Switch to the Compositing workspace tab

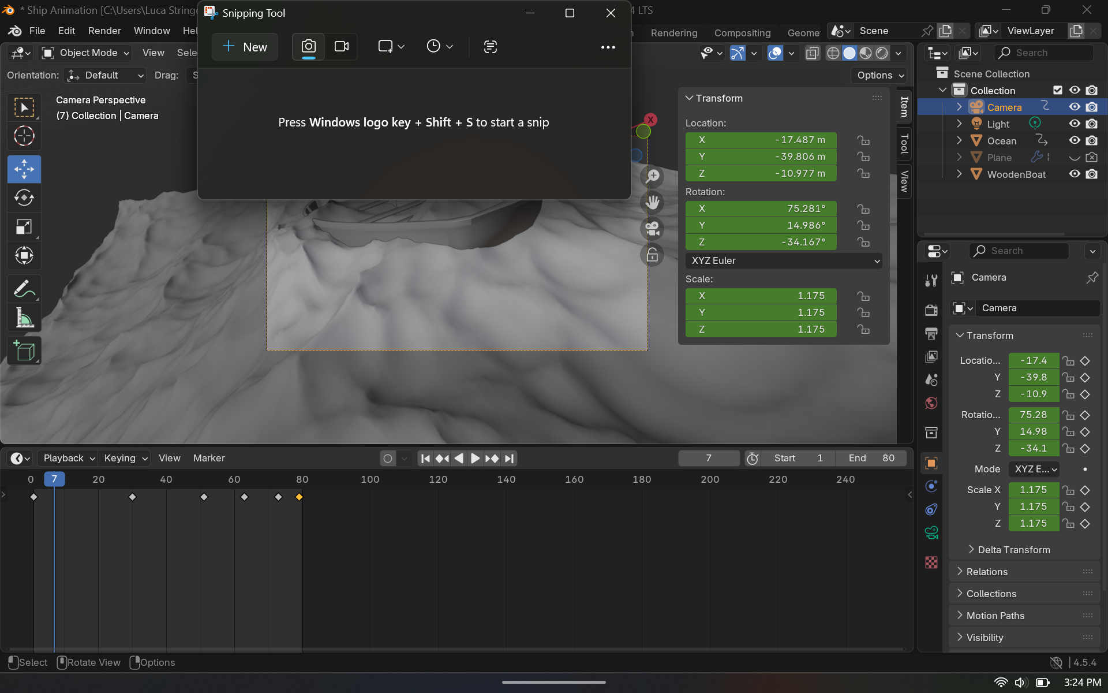tap(742, 33)
